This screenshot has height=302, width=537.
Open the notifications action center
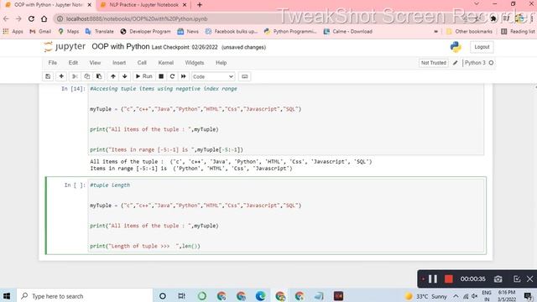point(528,296)
